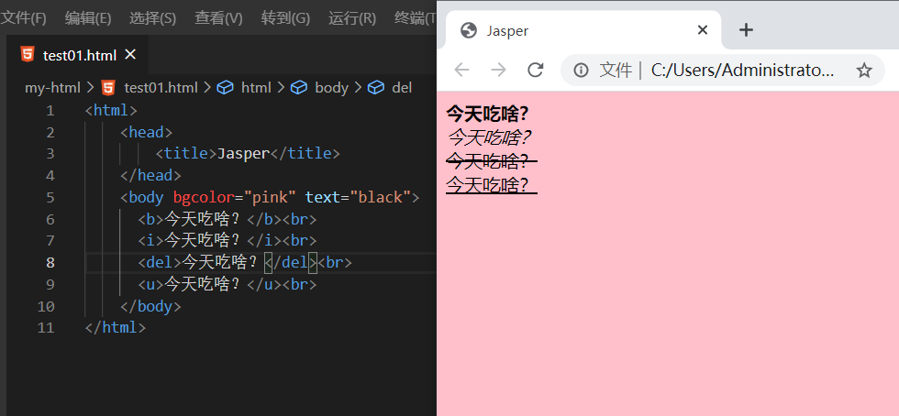Expand the body breadcrumb item
Screen dimensions: 899x416
331,88
